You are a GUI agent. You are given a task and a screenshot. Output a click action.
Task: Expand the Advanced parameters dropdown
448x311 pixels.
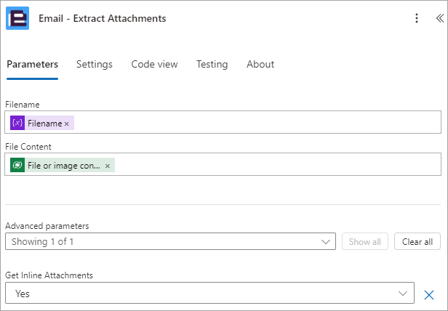click(x=170, y=241)
